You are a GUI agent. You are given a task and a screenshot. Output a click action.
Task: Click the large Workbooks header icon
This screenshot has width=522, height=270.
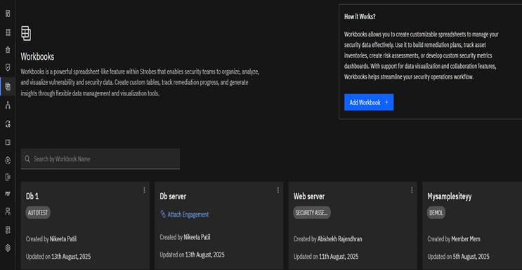coord(26,33)
